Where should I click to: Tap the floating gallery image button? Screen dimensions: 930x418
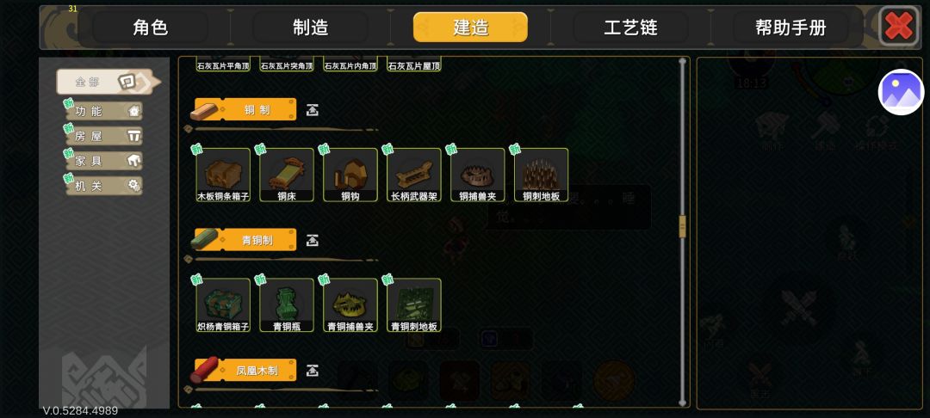(901, 92)
